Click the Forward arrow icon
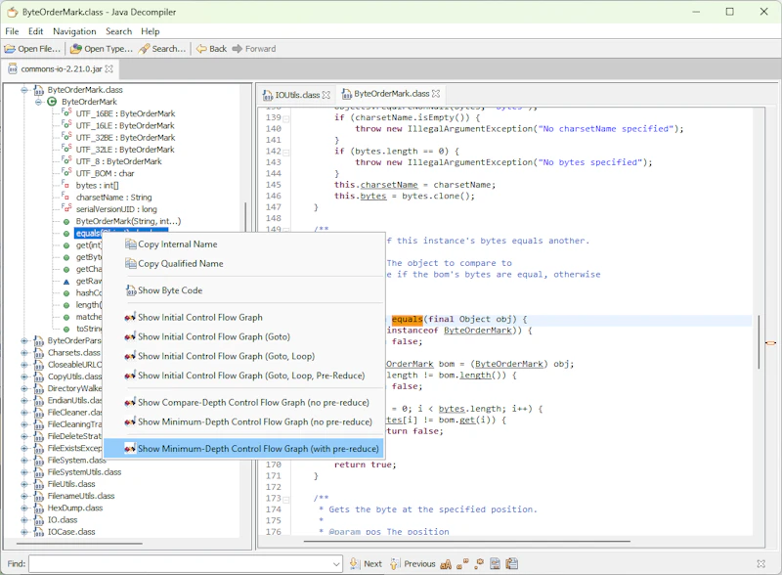Screen dimensions: 782x575 (238, 49)
